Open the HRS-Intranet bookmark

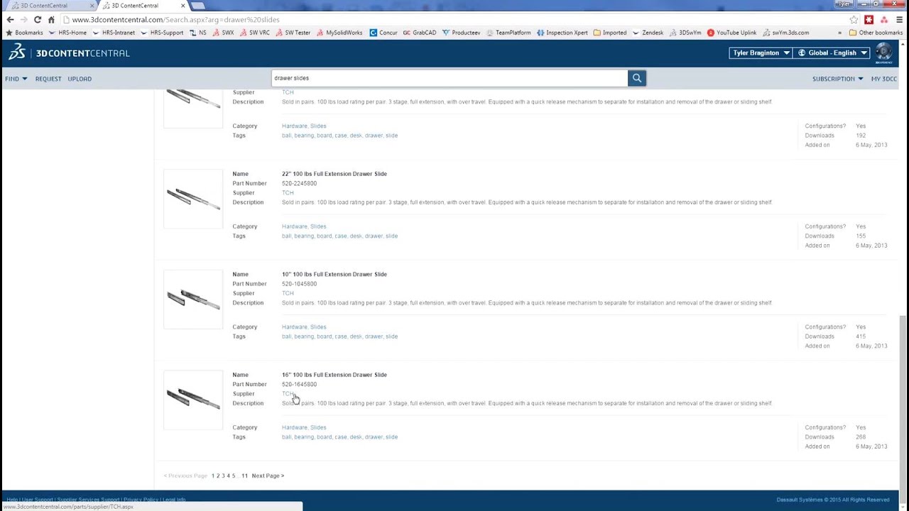pyautogui.click(x=114, y=33)
